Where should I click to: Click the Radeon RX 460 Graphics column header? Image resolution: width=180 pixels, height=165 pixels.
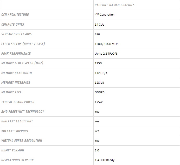[x=114, y=5]
